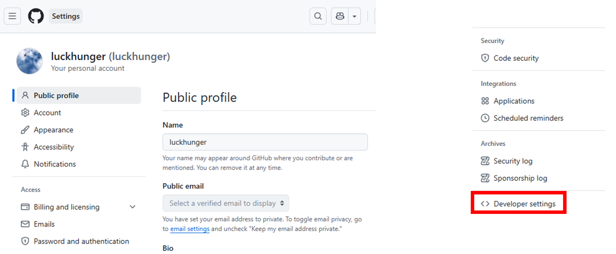Image resolution: width=616 pixels, height=254 pixels.
Task: Expand the Copilot dropdown arrow
Action: click(354, 16)
